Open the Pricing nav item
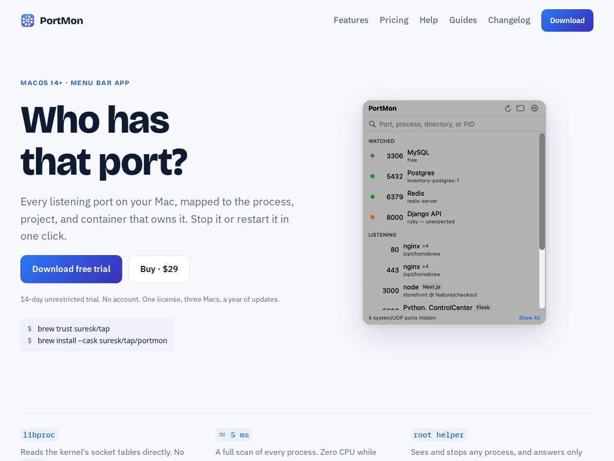Image resolution: width=614 pixels, height=461 pixels. pos(394,20)
